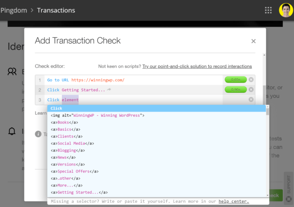This screenshot has height=207, width=294.
Task: Click the Click command in step 3
Action: tap(53, 100)
